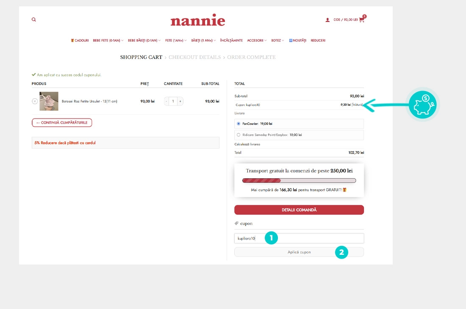Click the nannie logo
The image size is (466, 309).
pyautogui.click(x=198, y=20)
